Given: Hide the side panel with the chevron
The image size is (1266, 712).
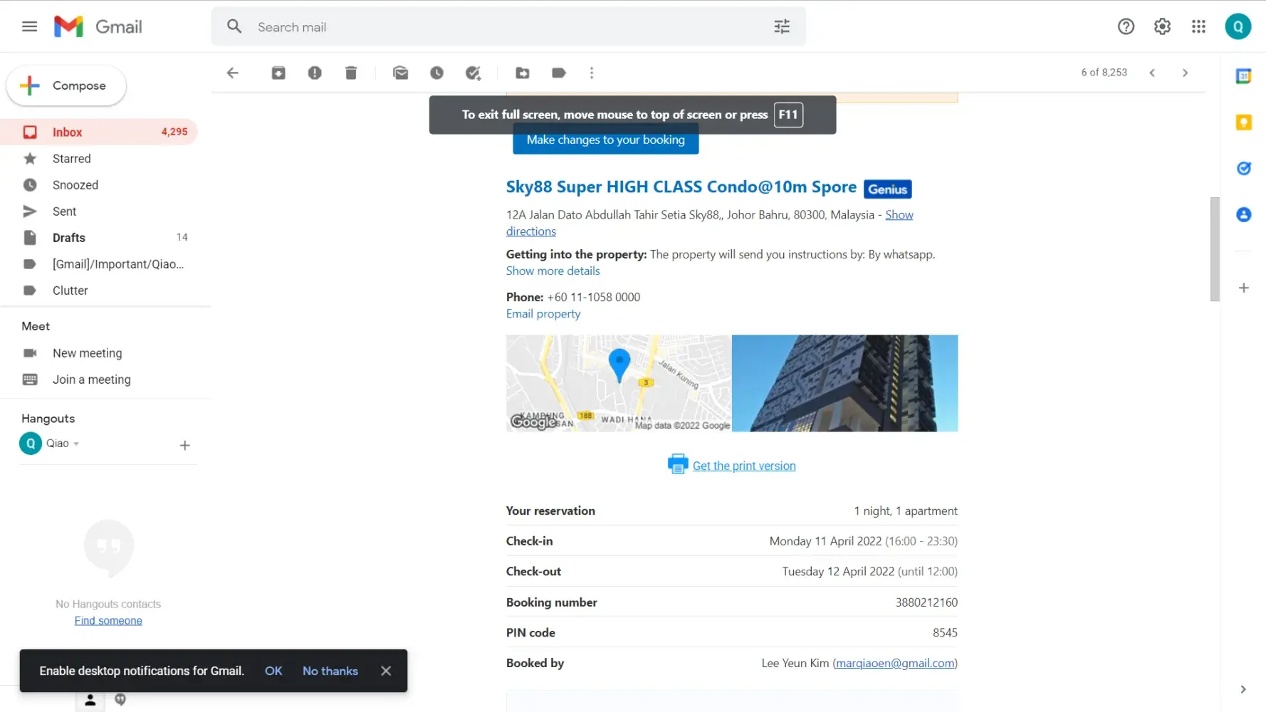Looking at the screenshot, I should [x=1243, y=689].
